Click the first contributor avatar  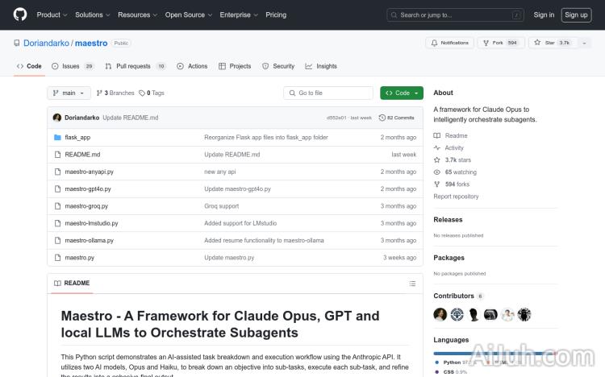[x=440, y=314]
